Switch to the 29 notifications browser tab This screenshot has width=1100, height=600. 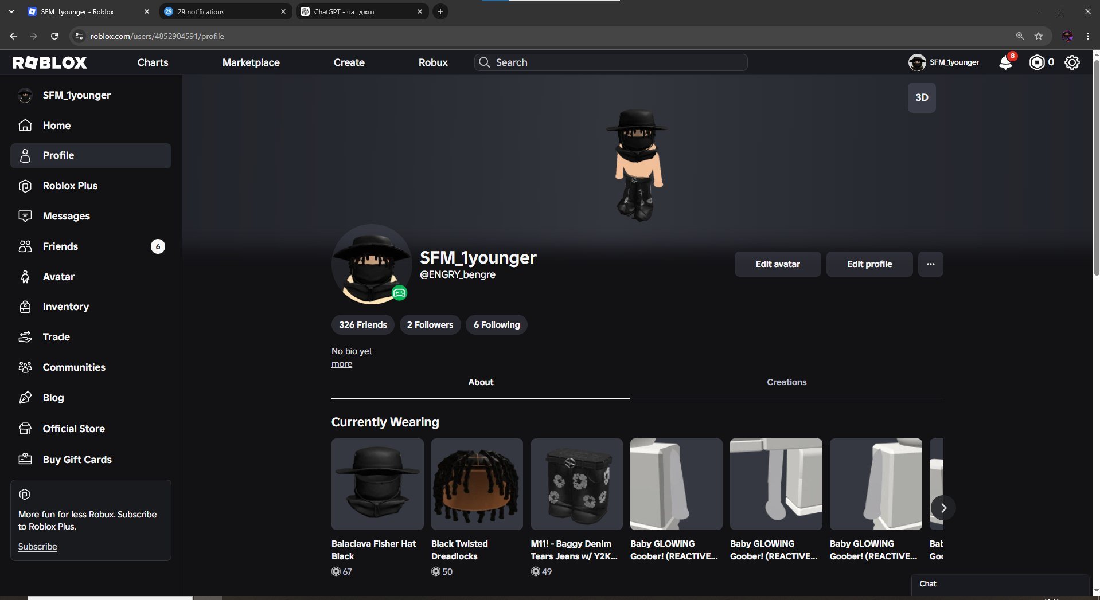click(x=225, y=11)
